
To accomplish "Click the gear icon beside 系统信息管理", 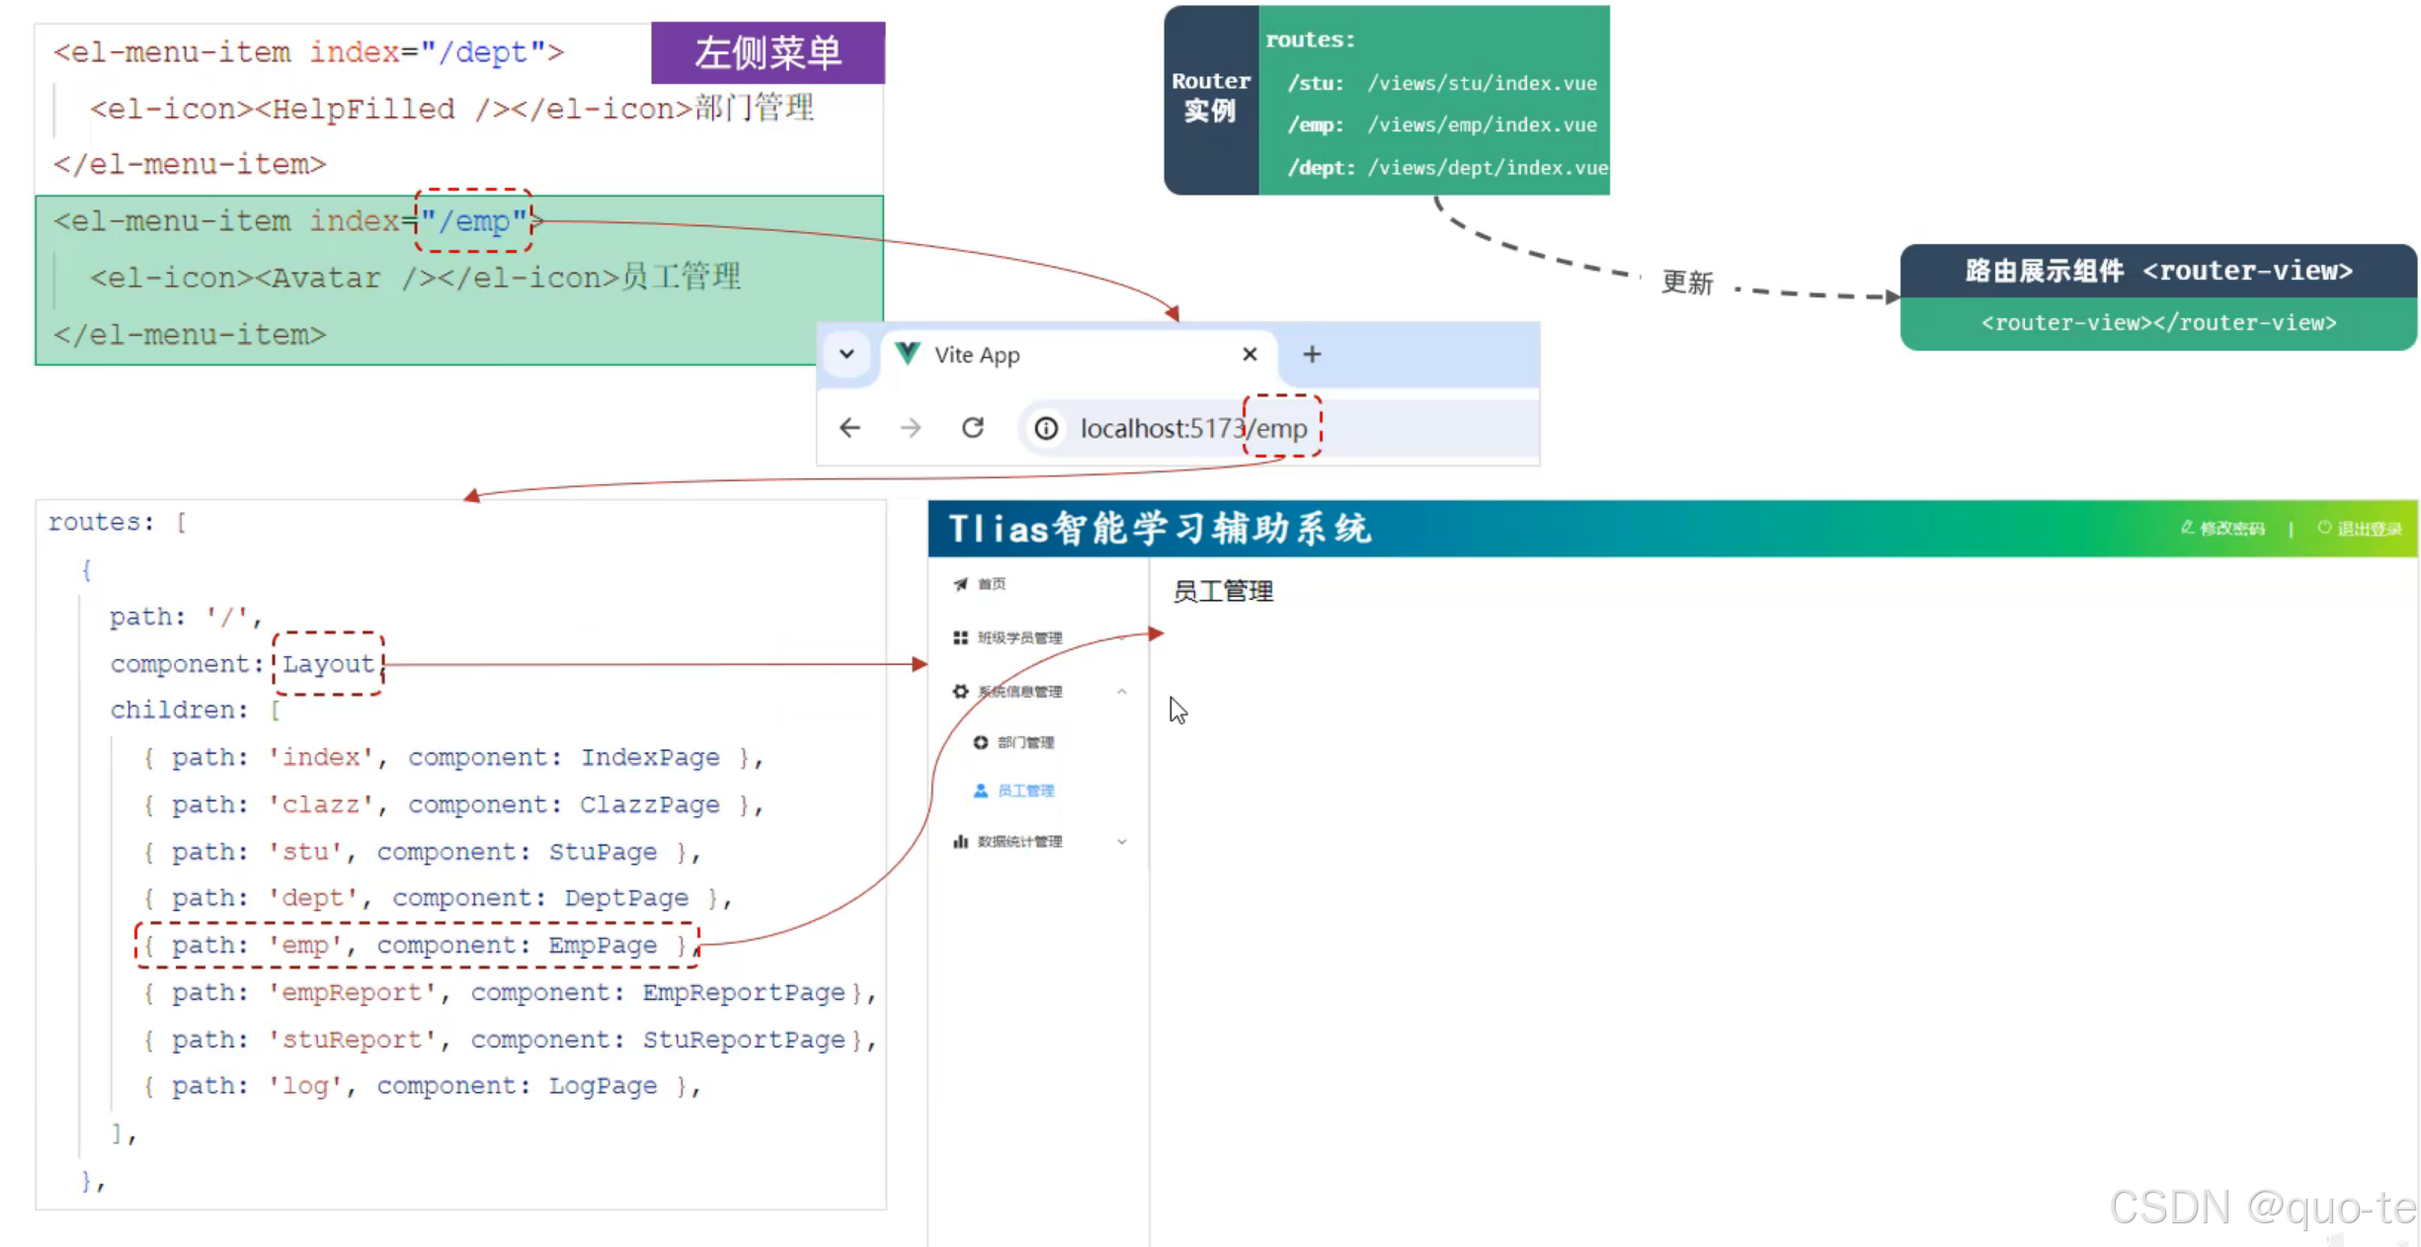I will pyautogui.click(x=959, y=692).
